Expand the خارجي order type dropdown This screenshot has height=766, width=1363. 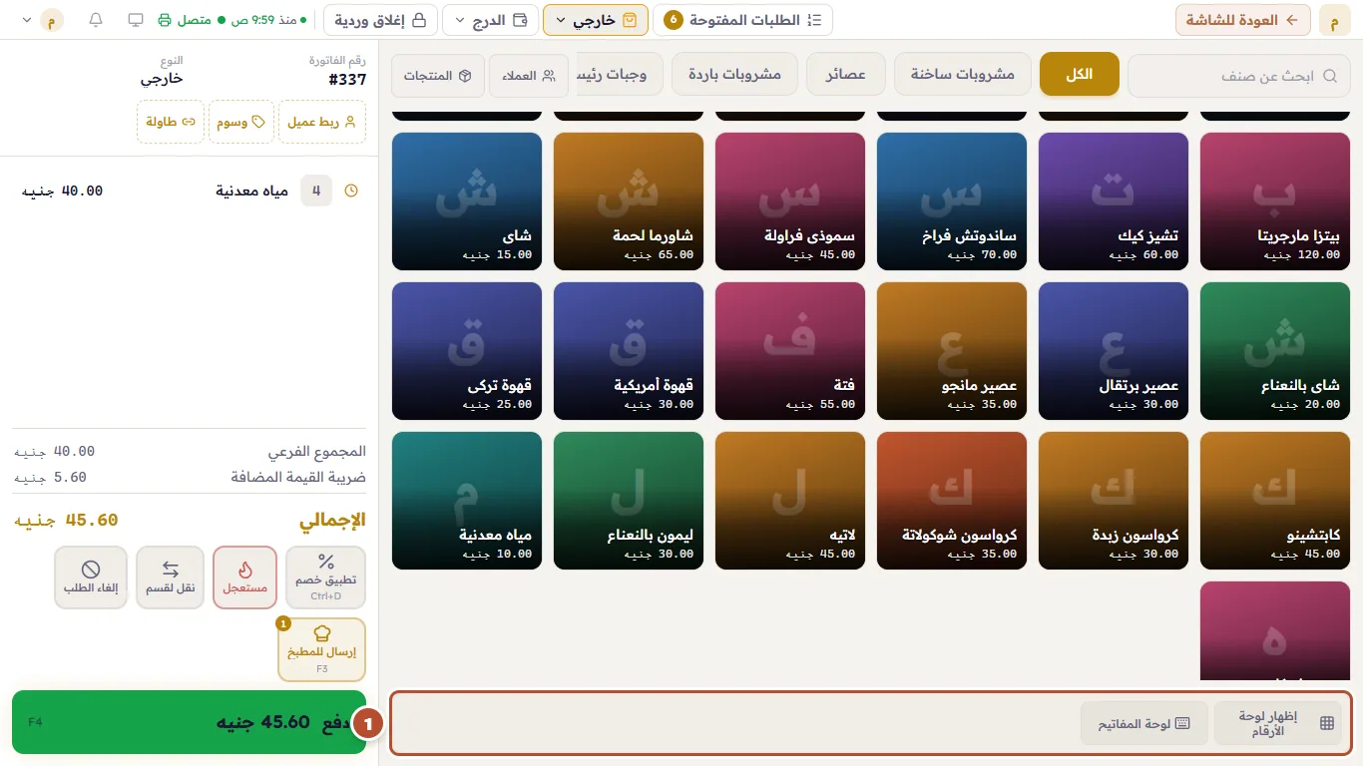tap(596, 20)
